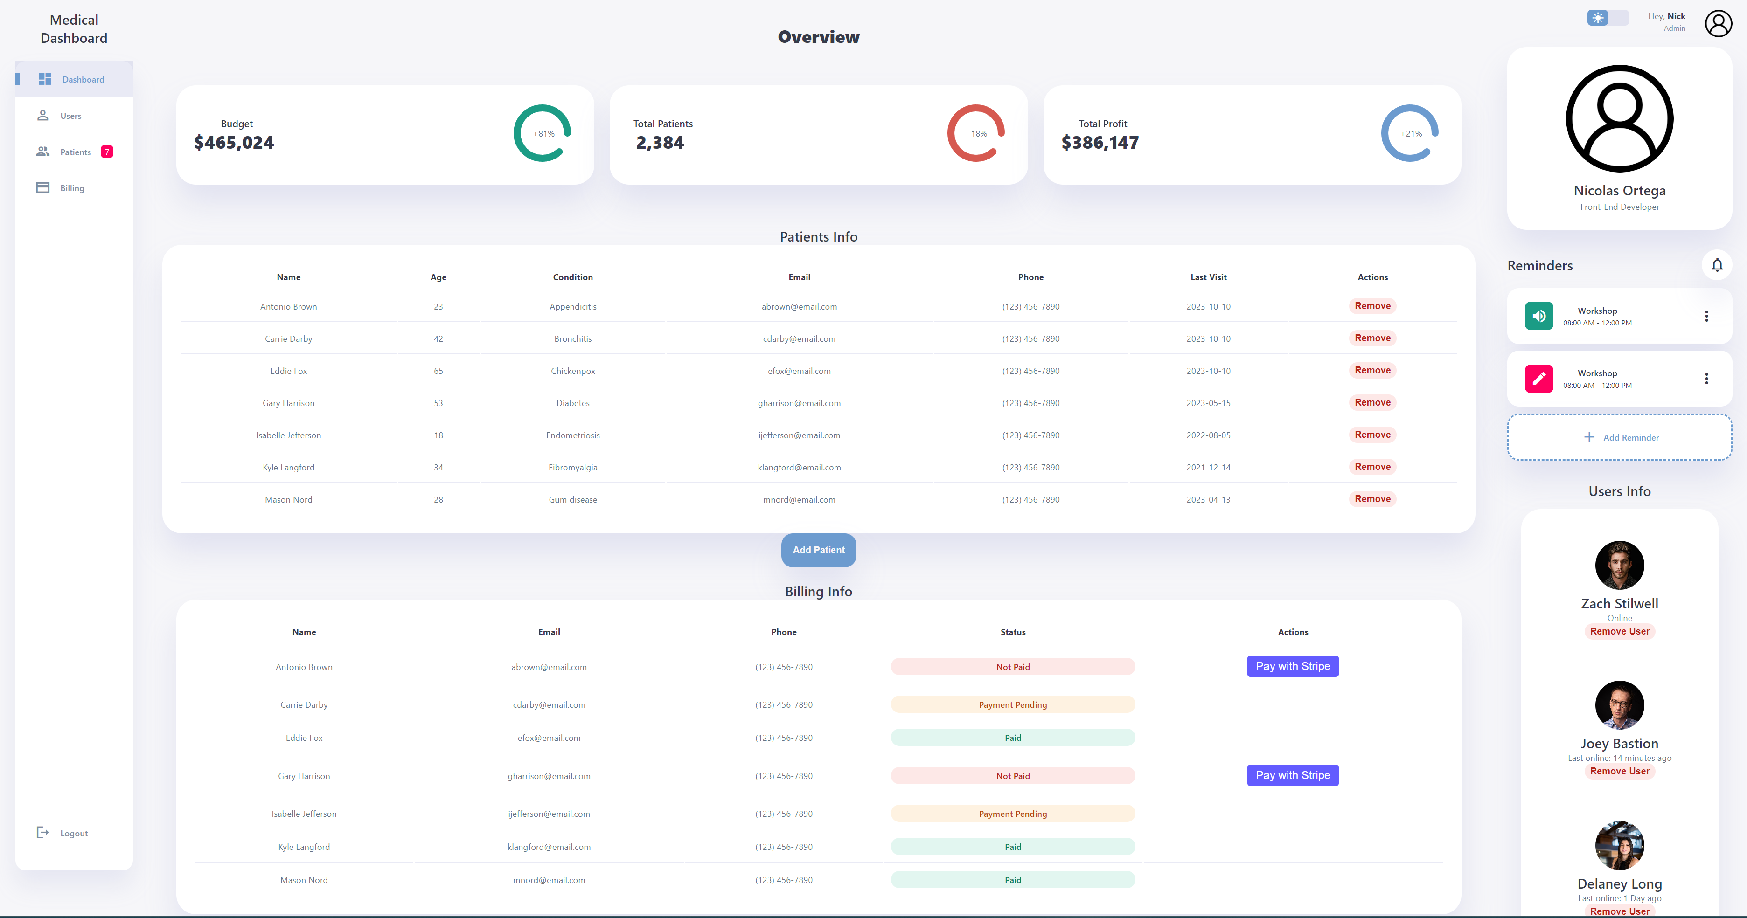Open the Patients menu item

pos(75,152)
